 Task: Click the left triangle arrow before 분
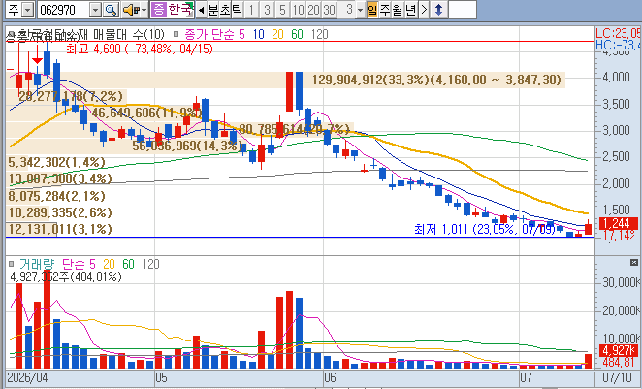[x=201, y=10]
